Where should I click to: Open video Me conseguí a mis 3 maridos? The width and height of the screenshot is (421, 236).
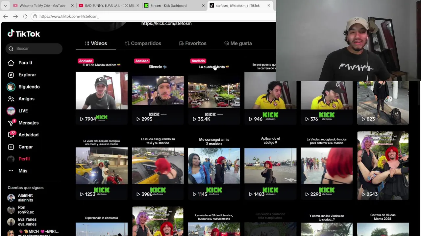(x=214, y=166)
